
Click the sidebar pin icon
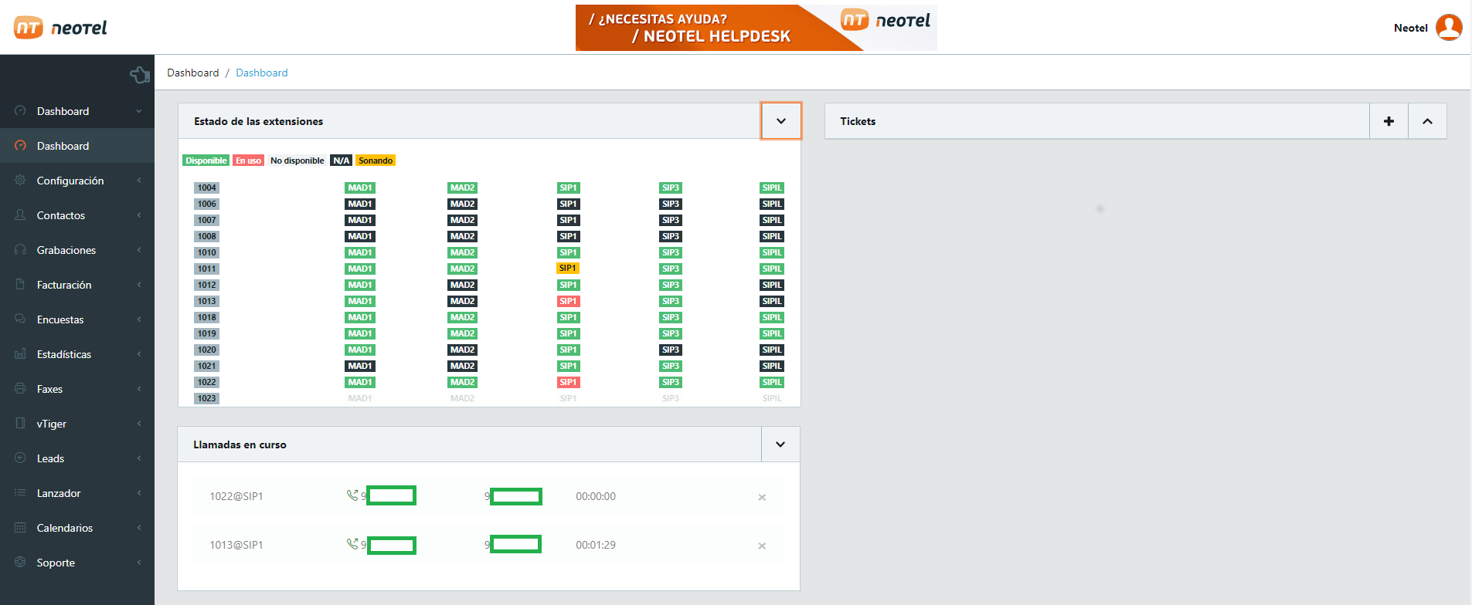(140, 75)
